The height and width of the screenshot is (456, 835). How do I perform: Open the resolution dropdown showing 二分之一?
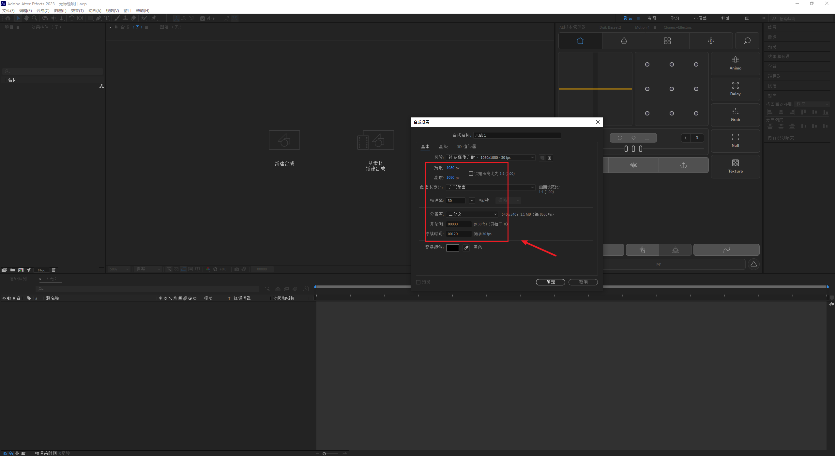pos(472,214)
